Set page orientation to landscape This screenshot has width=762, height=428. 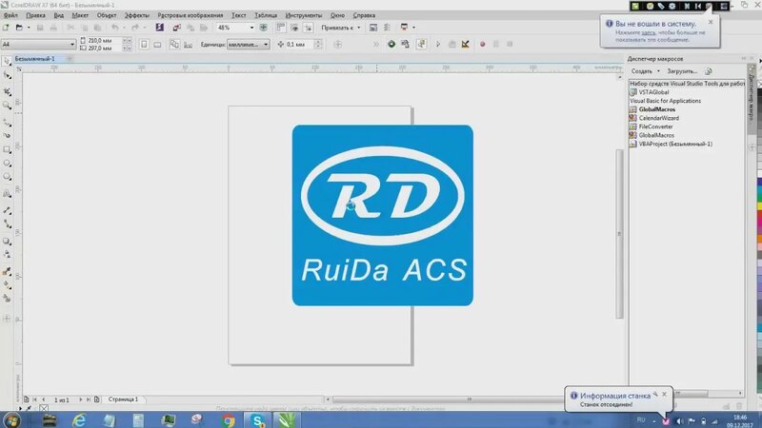point(157,44)
